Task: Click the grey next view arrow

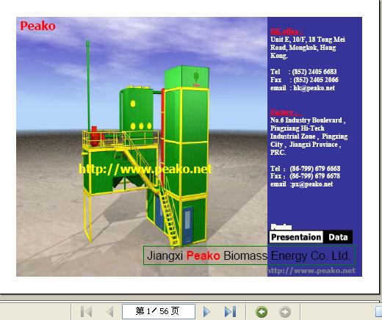Action: pos(285,312)
